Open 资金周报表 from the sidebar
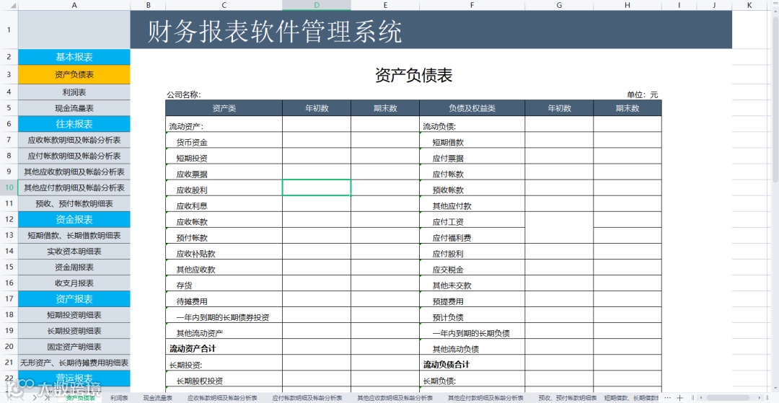 74,267
